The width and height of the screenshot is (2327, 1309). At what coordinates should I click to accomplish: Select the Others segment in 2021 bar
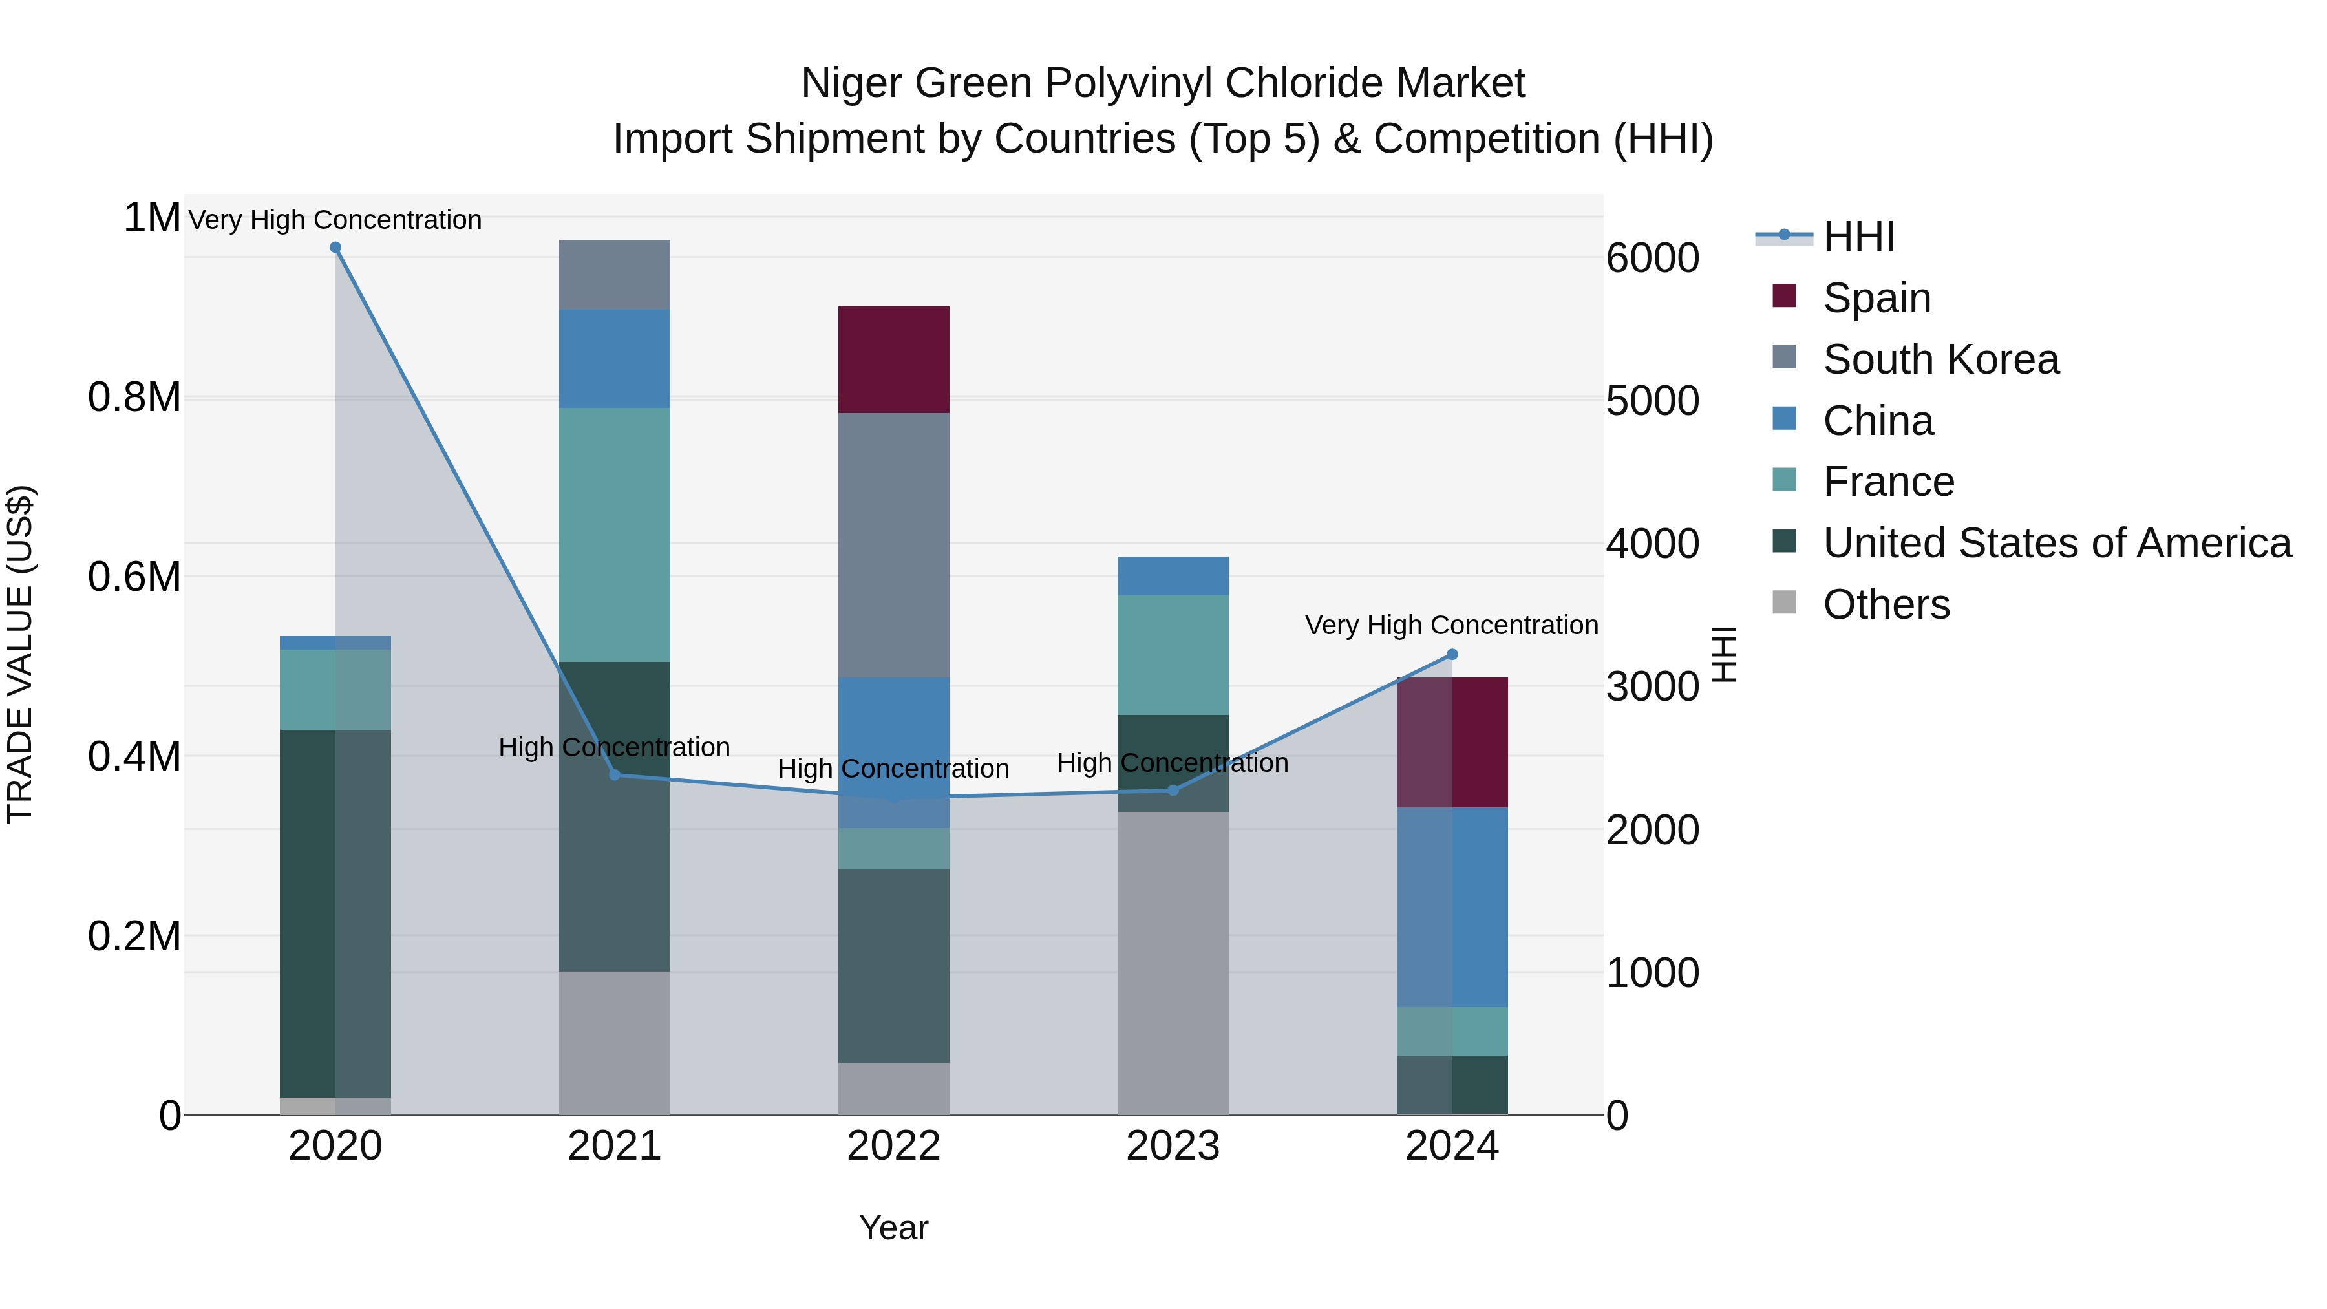coord(614,1043)
